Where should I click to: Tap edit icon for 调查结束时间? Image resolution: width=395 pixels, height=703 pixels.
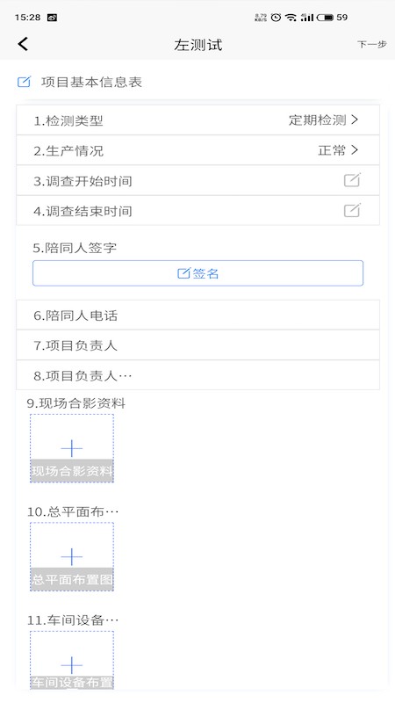[x=352, y=210]
